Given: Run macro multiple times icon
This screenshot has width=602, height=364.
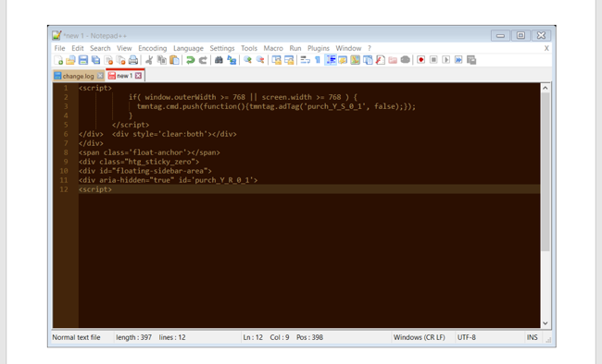Looking at the screenshot, I should [x=458, y=60].
